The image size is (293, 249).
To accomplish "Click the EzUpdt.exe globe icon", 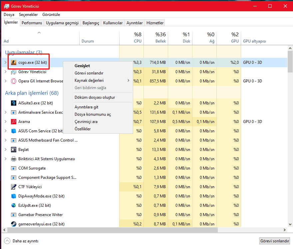I will pos(14,205).
